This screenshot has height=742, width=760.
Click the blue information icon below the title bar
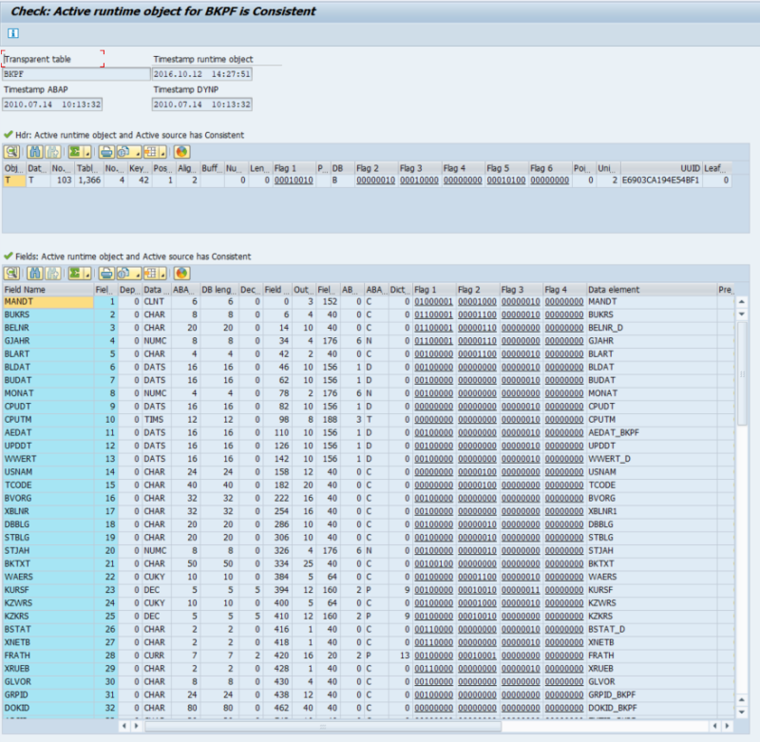point(12,32)
